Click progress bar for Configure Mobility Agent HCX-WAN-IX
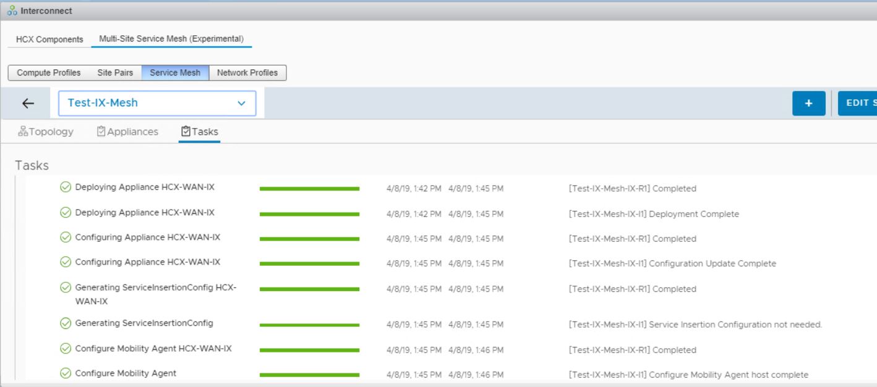The height and width of the screenshot is (387, 877). [309, 350]
